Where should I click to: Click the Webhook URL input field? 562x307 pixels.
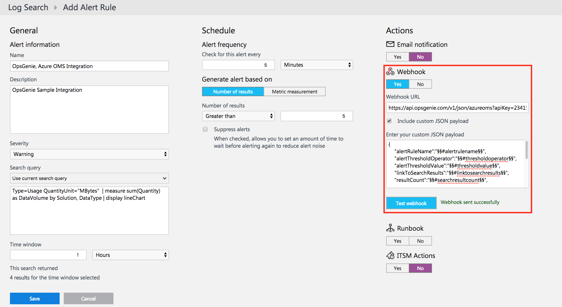tap(457, 108)
